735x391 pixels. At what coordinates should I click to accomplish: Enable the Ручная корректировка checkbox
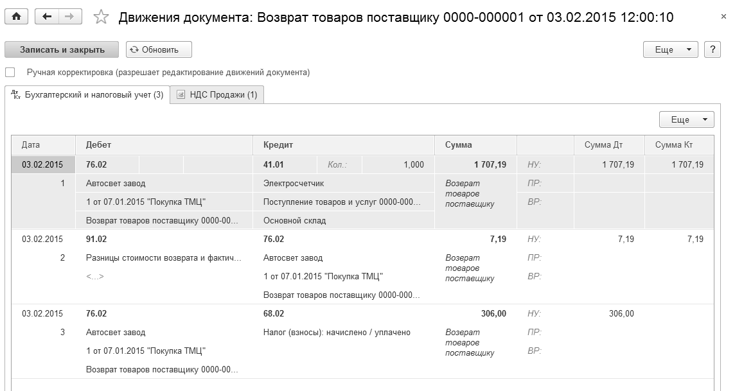(10, 73)
